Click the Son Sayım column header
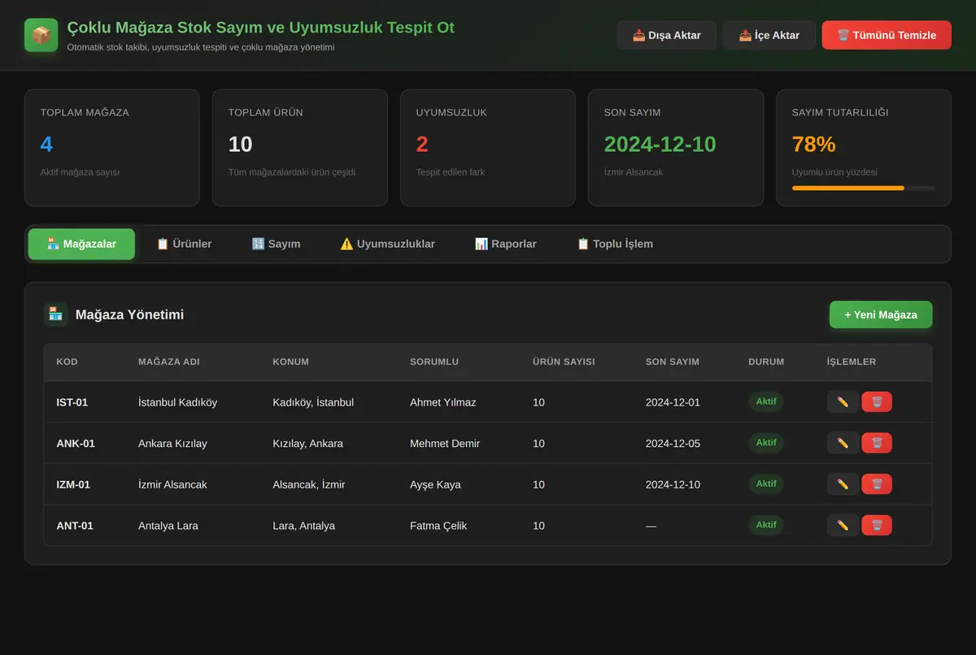976x655 pixels. tap(673, 362)
